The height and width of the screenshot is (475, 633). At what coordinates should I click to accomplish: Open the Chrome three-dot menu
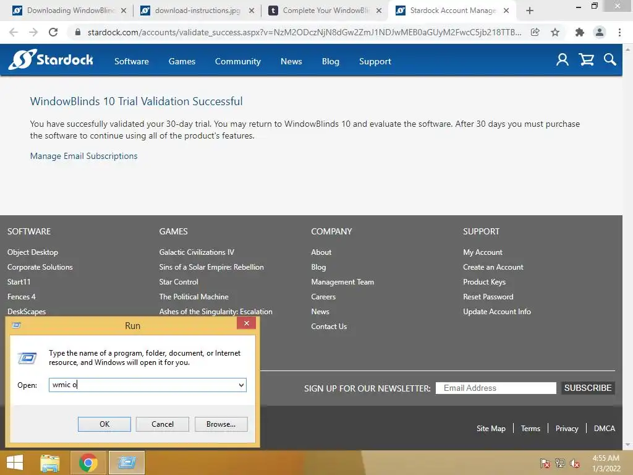619,32
